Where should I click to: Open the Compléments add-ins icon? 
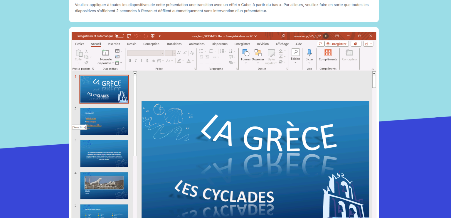pyautogui.click(x=328, y=53)
